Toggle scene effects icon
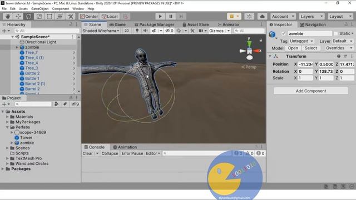The width and height of the screenshot is (356, 200). coord(154,31)
